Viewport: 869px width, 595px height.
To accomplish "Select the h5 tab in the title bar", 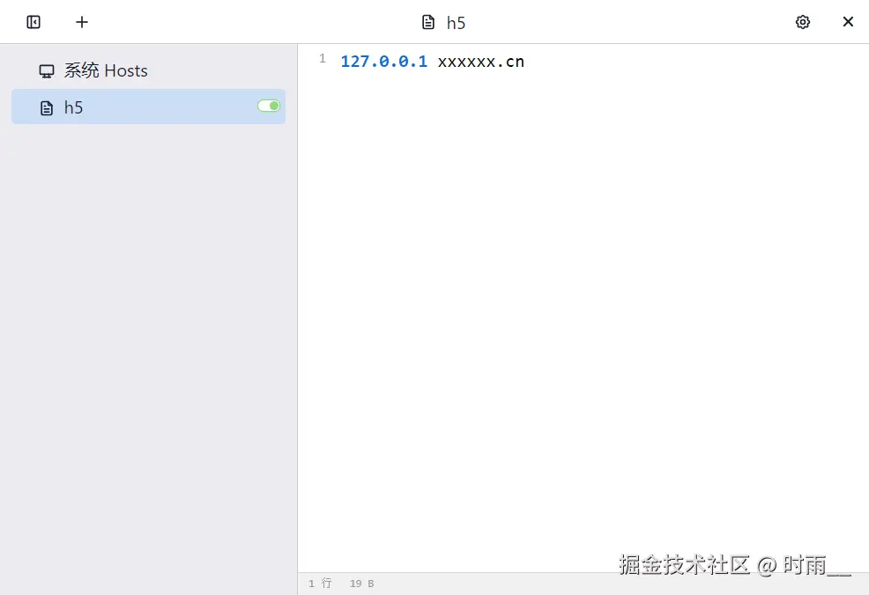I will pyautogui.click(x=456, y=22).
